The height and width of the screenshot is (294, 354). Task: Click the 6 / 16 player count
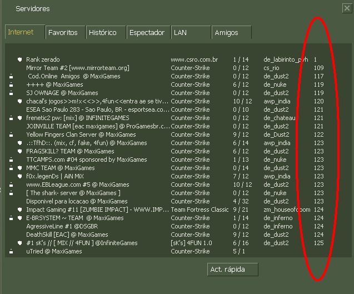pyautogui.click(x=241, y=243)
